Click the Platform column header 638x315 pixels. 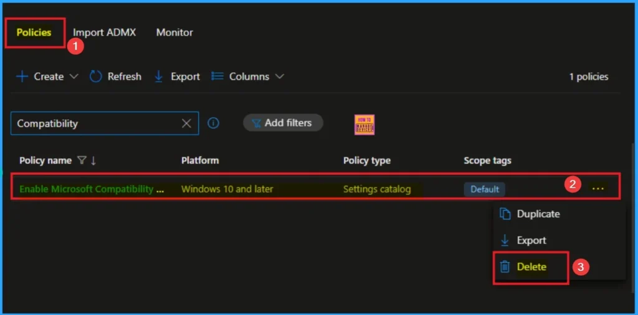[x=200, y=161]
